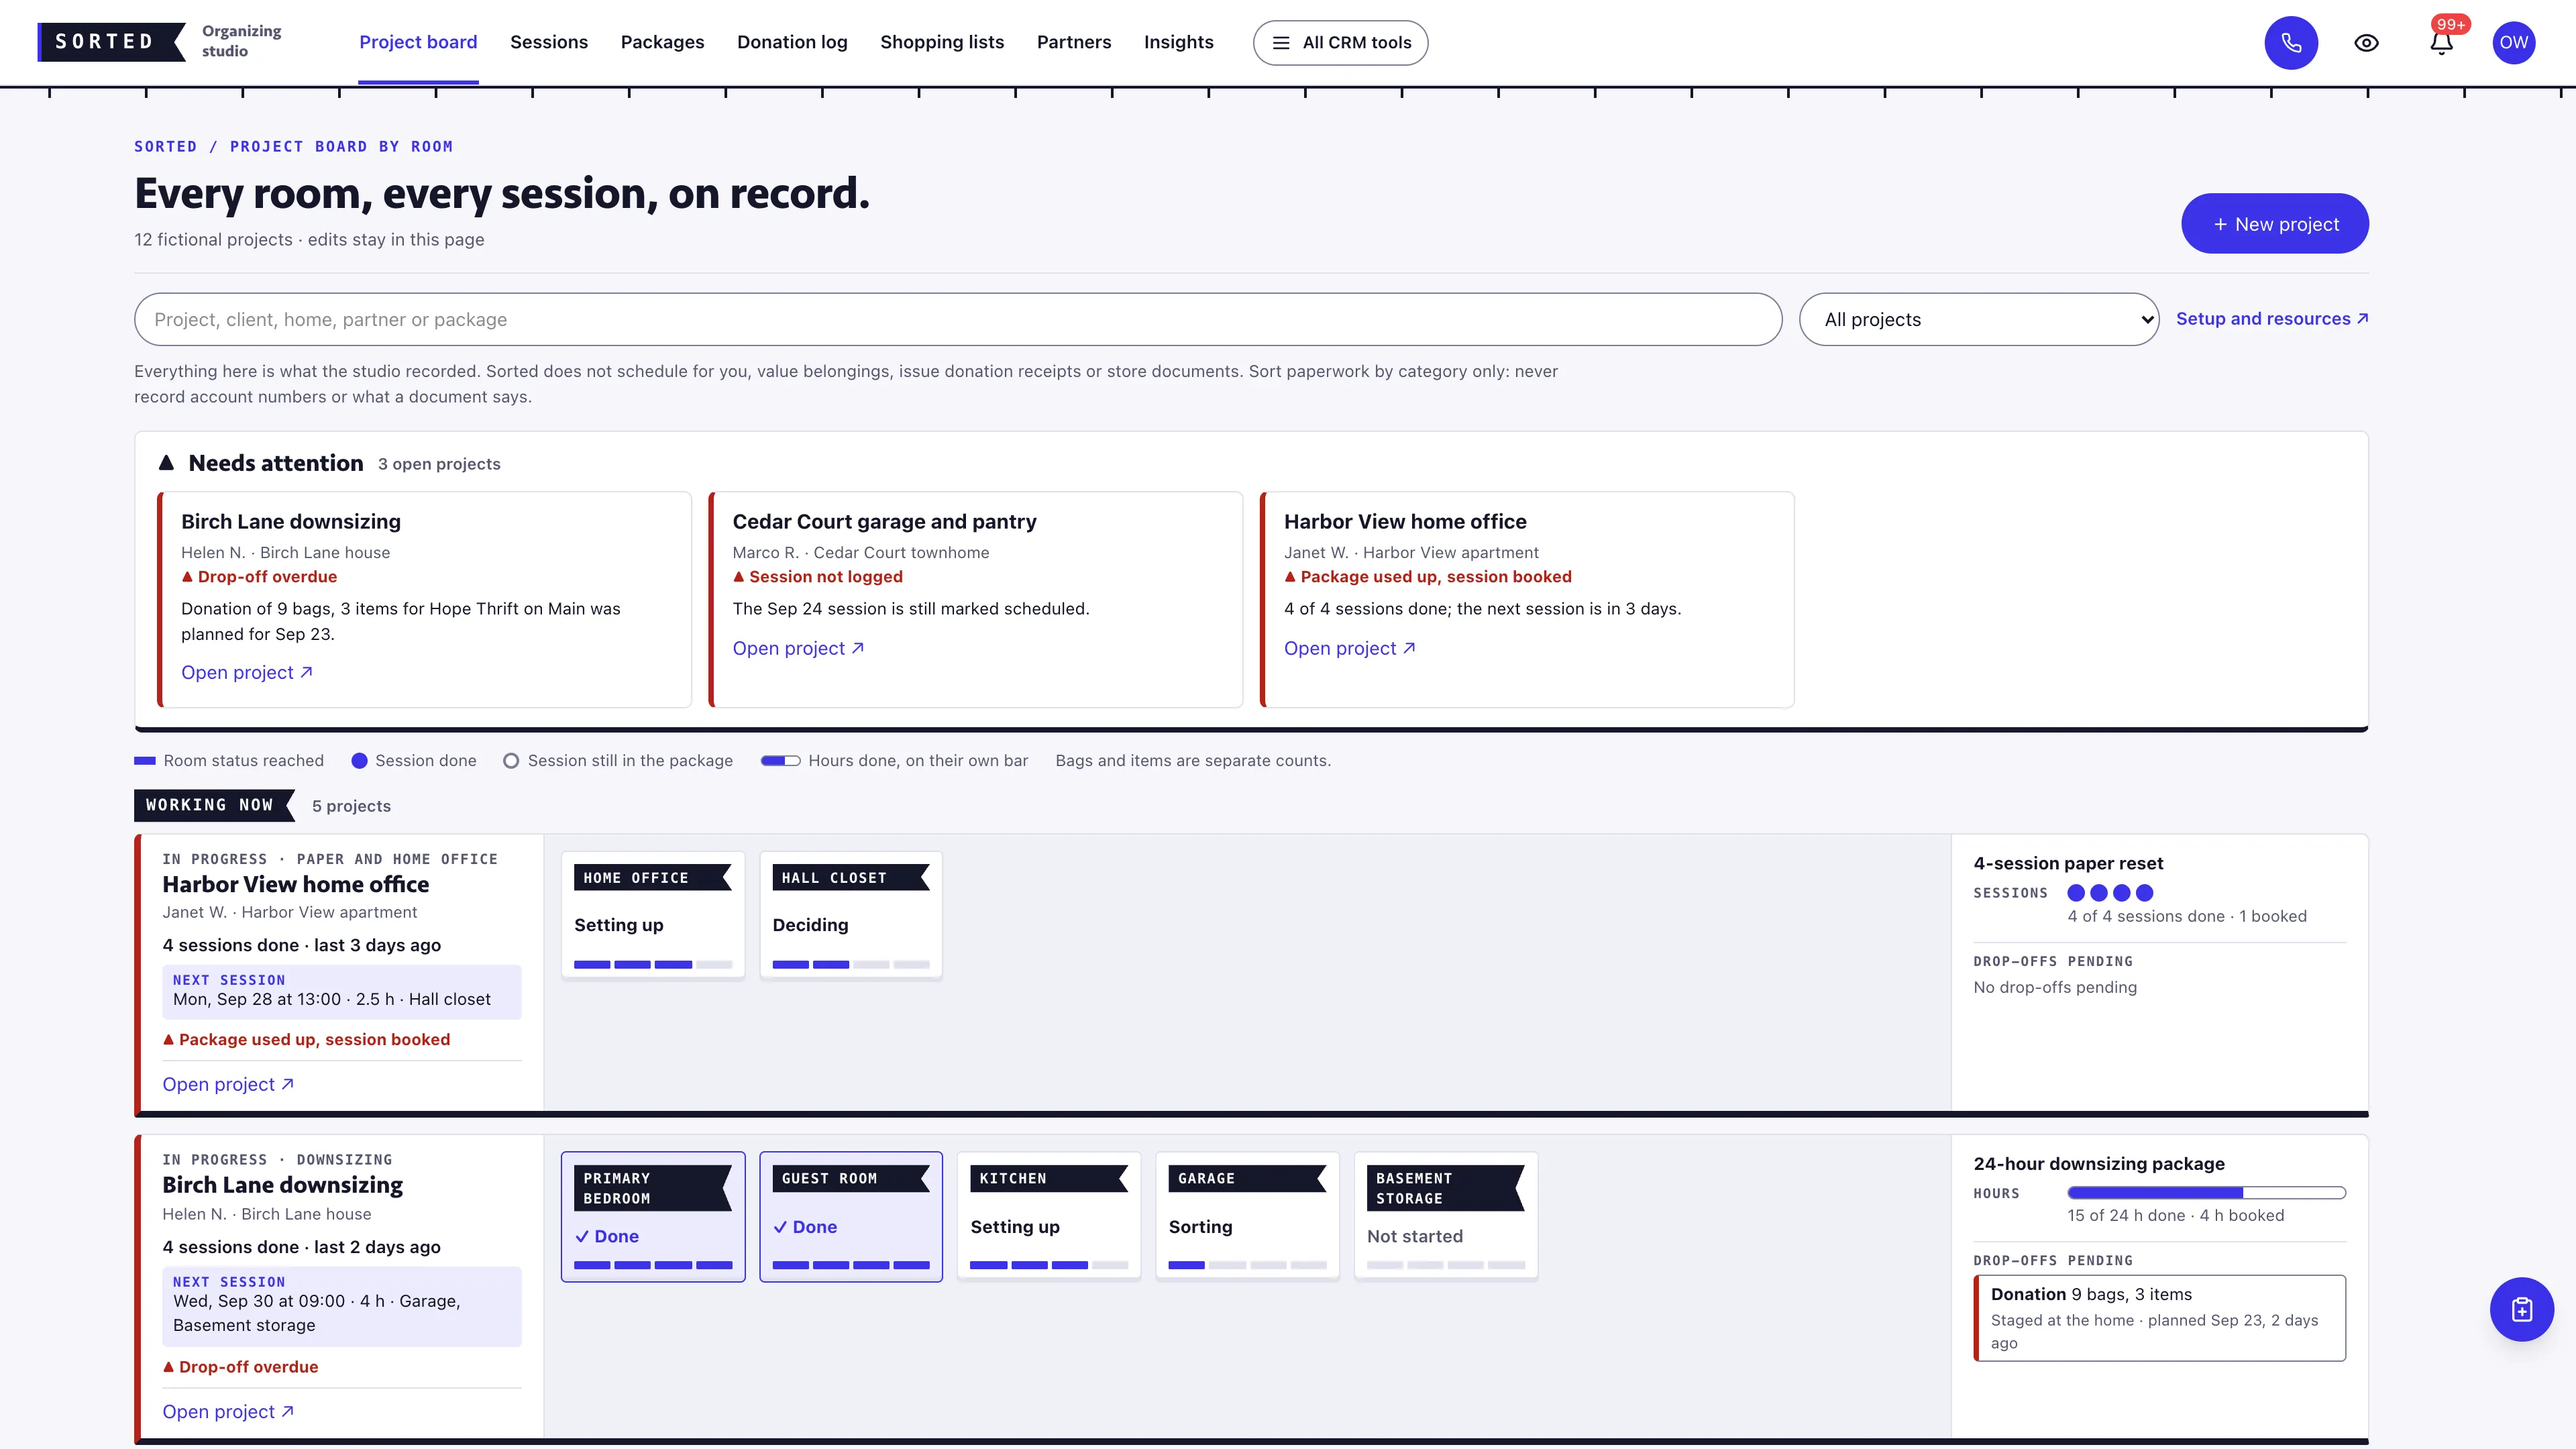The width and height of the screenshot is (2576, 1449).
Task: Open the Insights tab
Action: coord(1178,42)
